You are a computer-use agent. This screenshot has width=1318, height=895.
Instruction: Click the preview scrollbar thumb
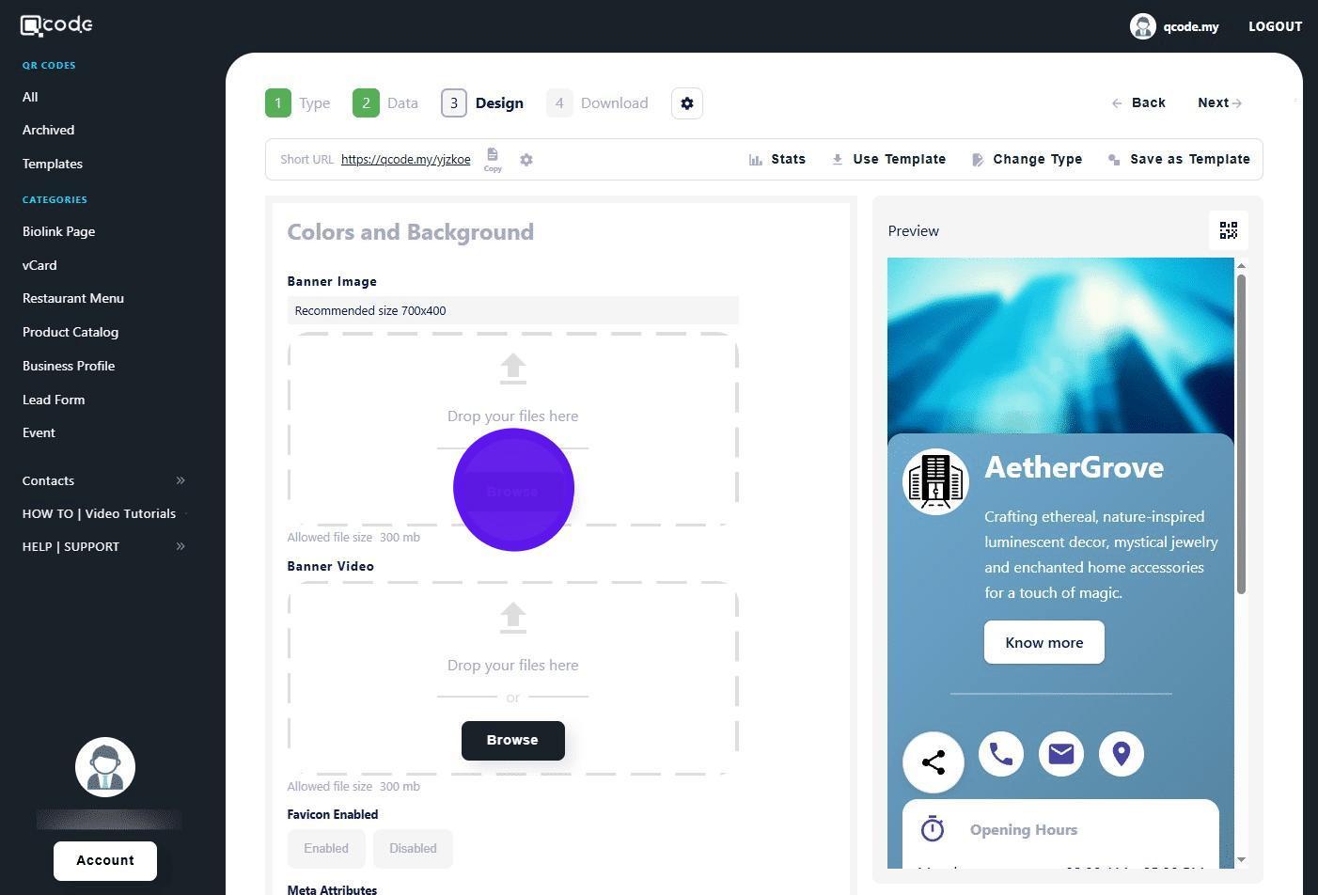pyautogui.click(x=1241, y=433)
